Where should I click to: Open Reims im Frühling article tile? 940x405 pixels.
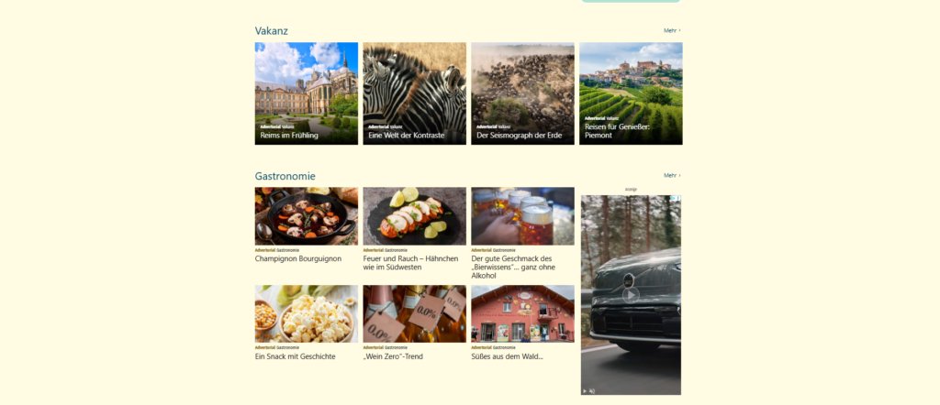[x=307, y=93]
